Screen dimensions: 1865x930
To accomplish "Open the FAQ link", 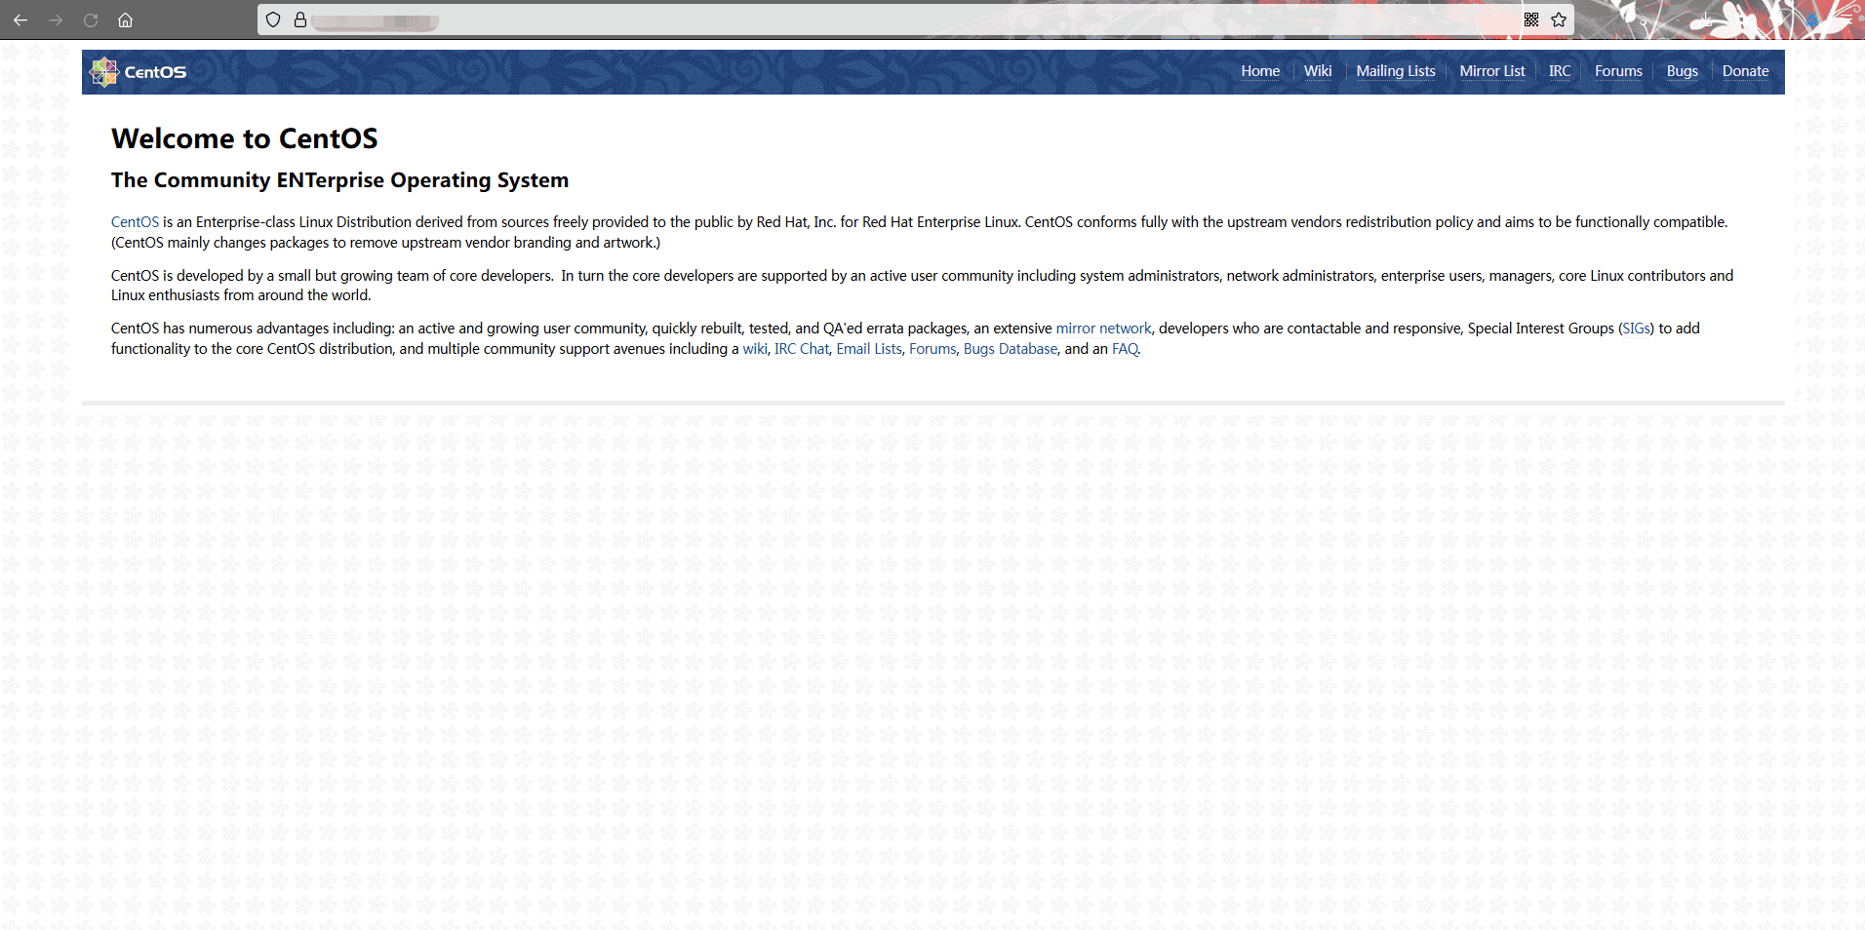I will pos(1125,349).
